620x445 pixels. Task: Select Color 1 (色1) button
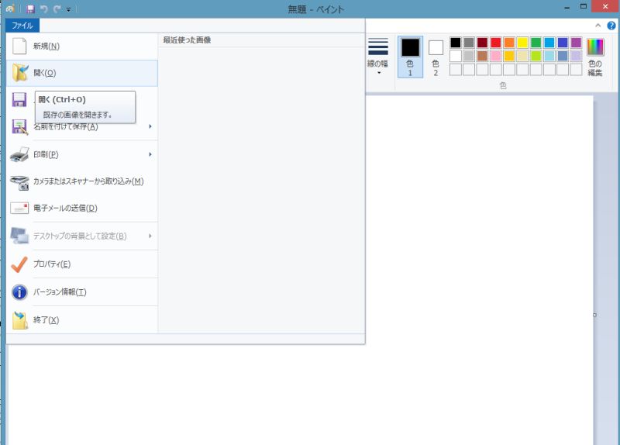click(411, 57)
